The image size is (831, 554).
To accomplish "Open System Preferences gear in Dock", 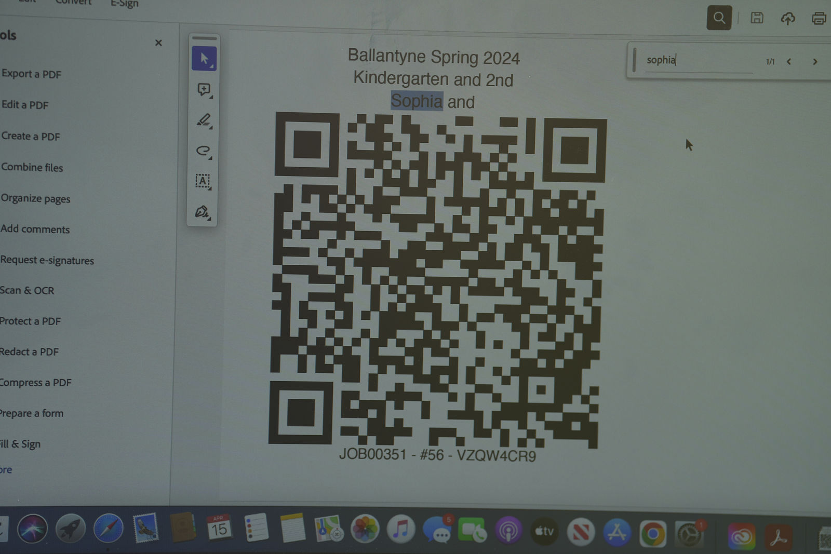I will [690, 534].
